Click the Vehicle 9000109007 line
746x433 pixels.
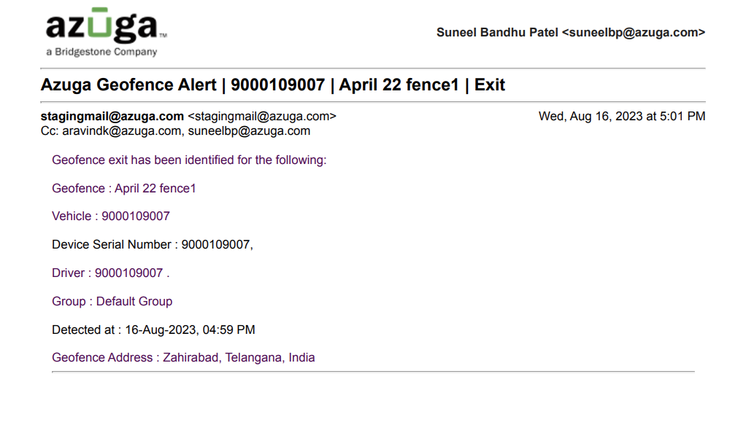(x=111, y=216)
